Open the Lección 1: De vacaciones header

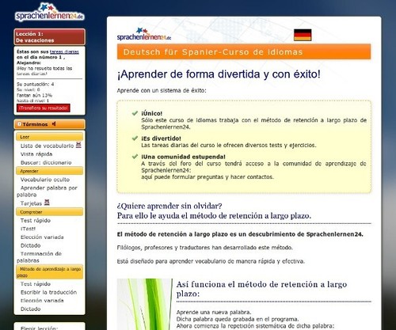tap(50, 37)
